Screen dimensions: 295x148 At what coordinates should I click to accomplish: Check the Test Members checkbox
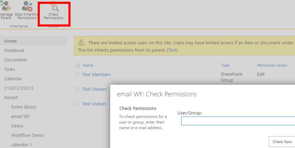click(x=77, y=74)
